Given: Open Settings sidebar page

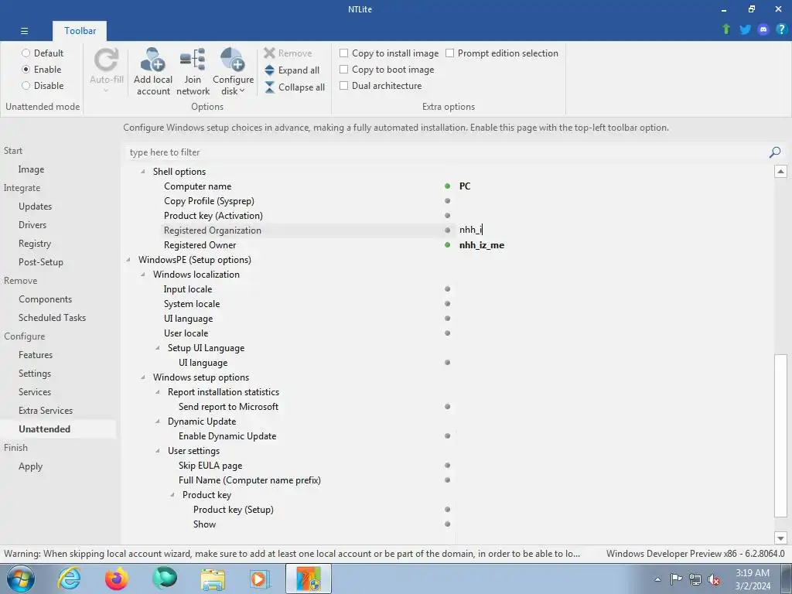Looking at the screenshot, I should 34,374.
